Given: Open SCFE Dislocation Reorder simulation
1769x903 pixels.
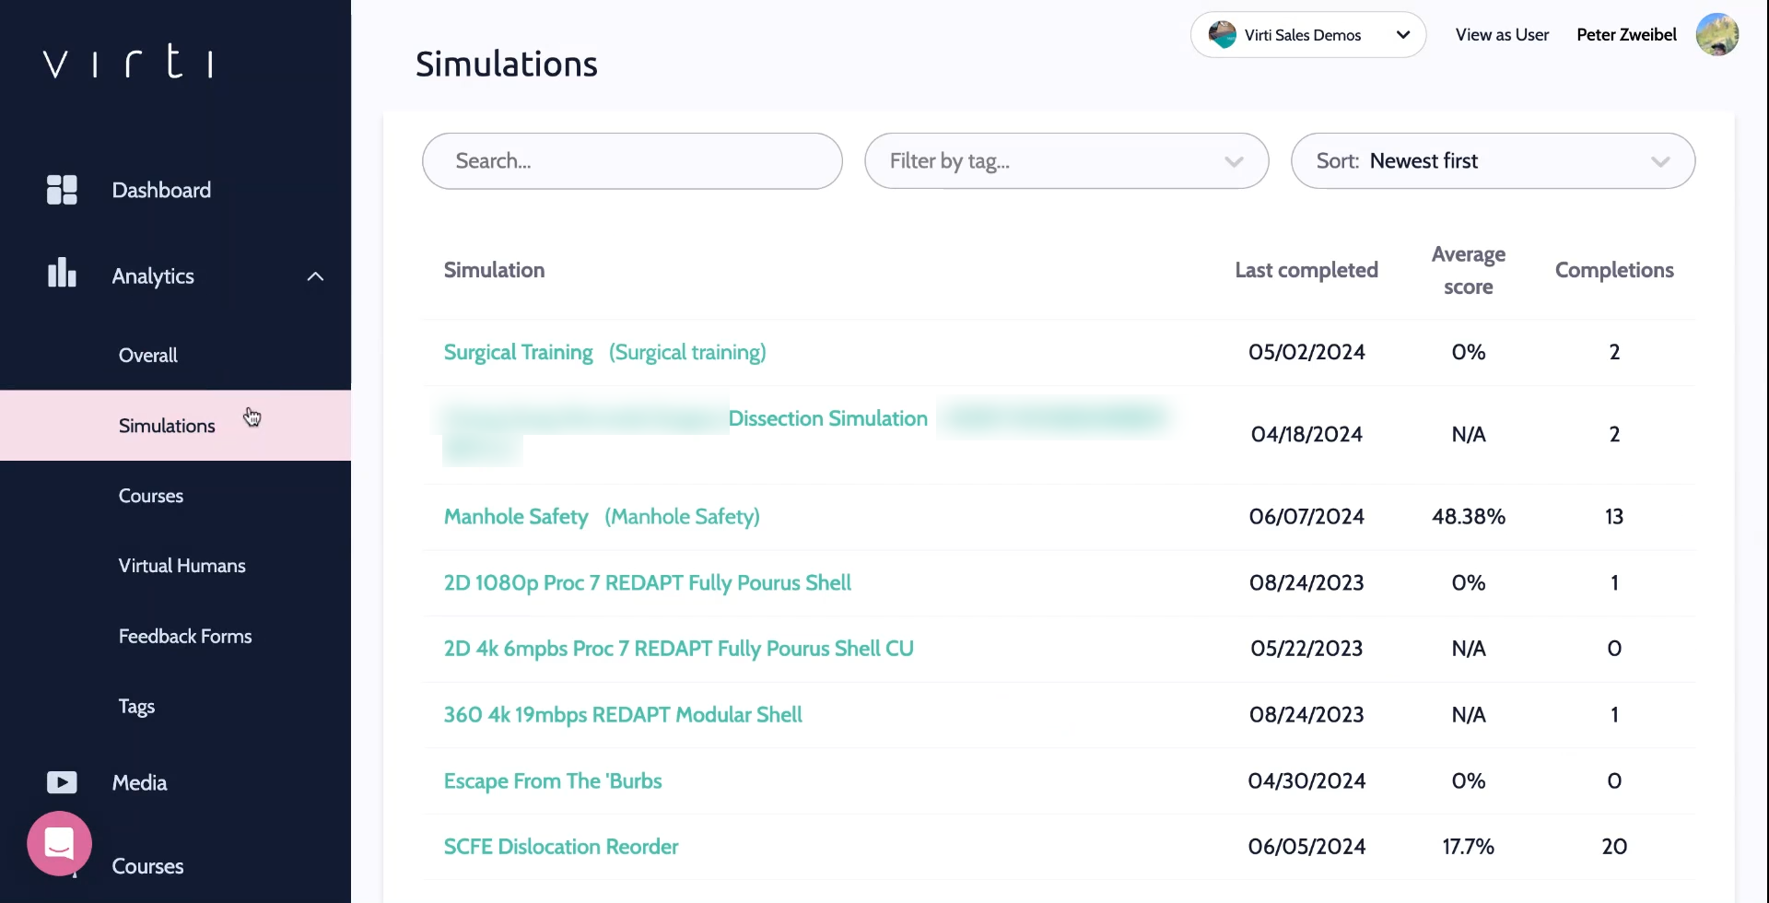Looking at the screenshot, I should pyautogui.click(x=560, y=847).
